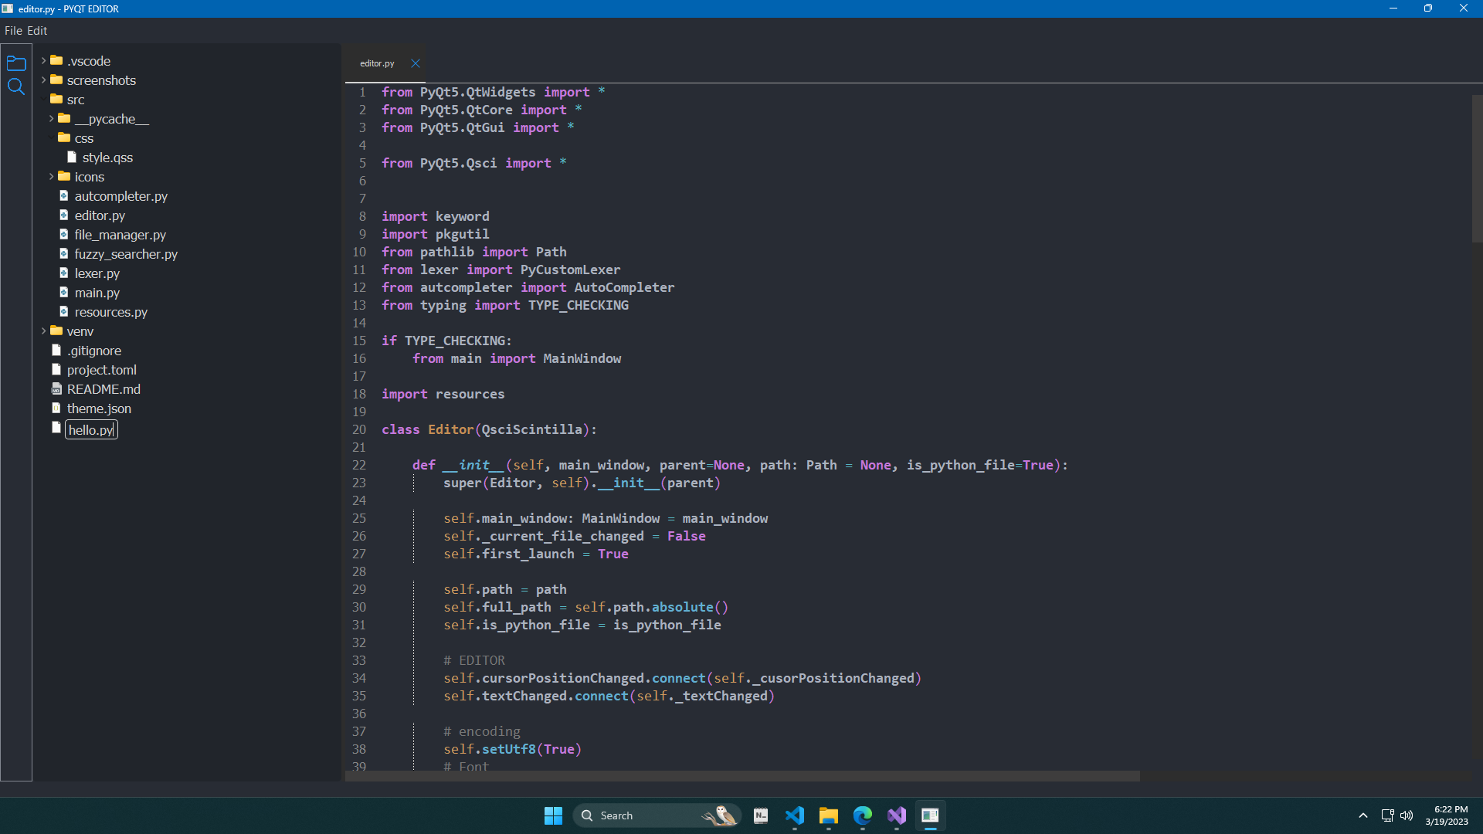Open the folder explorer sidebar icon

(15, 63)
